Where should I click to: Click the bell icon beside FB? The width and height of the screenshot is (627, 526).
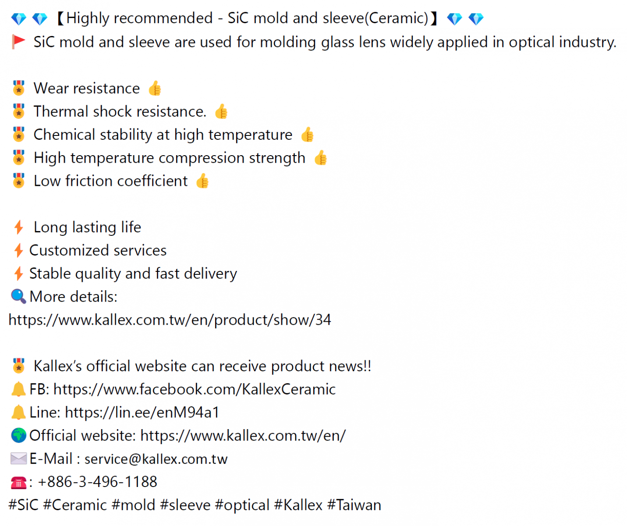pyautogui.click(x=18, y=389)
